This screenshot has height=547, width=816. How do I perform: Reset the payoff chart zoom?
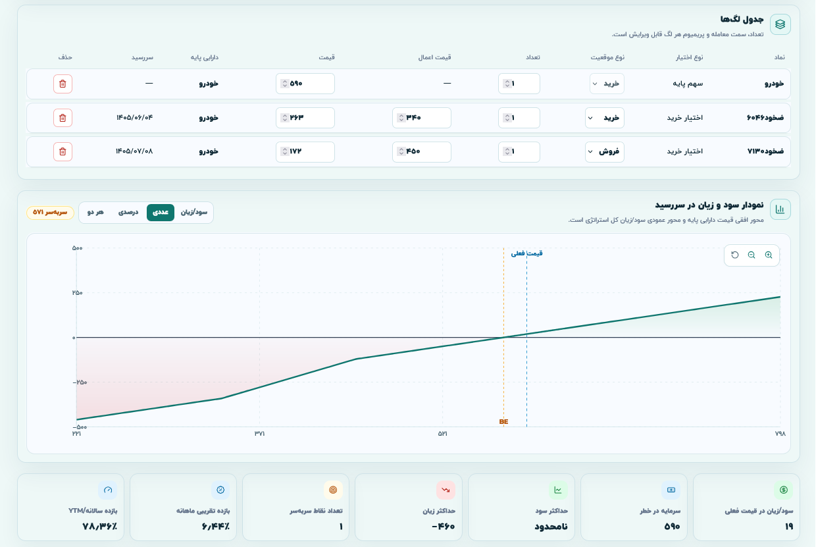click(x=734, y=255)
